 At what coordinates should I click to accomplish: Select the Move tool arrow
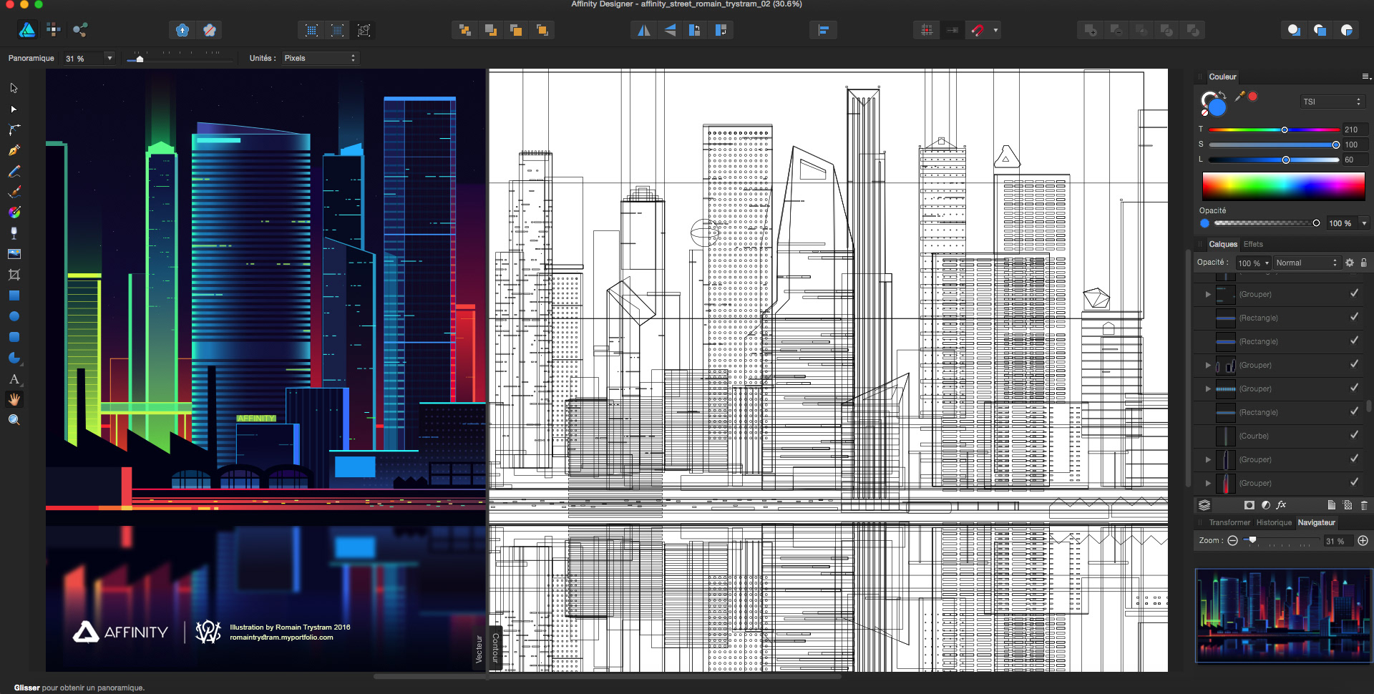click(14, 88)
